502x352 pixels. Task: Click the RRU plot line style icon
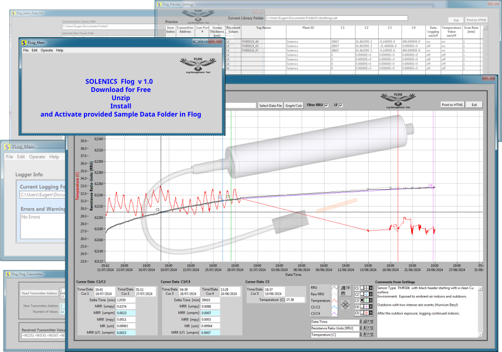point(334,288)
